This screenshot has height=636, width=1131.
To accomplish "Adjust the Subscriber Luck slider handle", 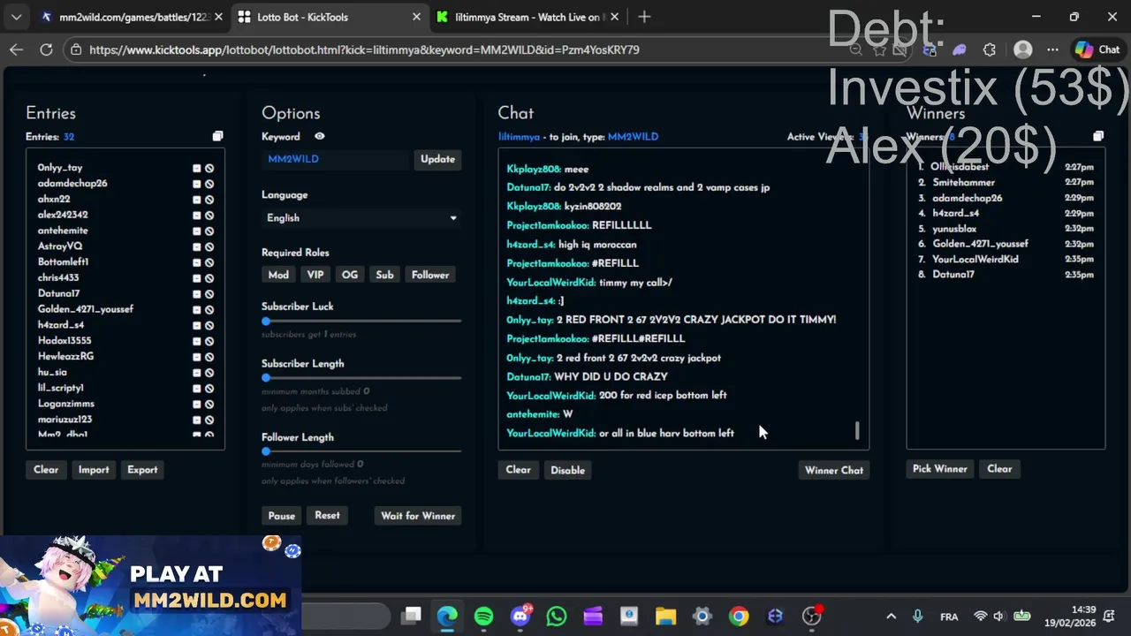I will (266, 322).
